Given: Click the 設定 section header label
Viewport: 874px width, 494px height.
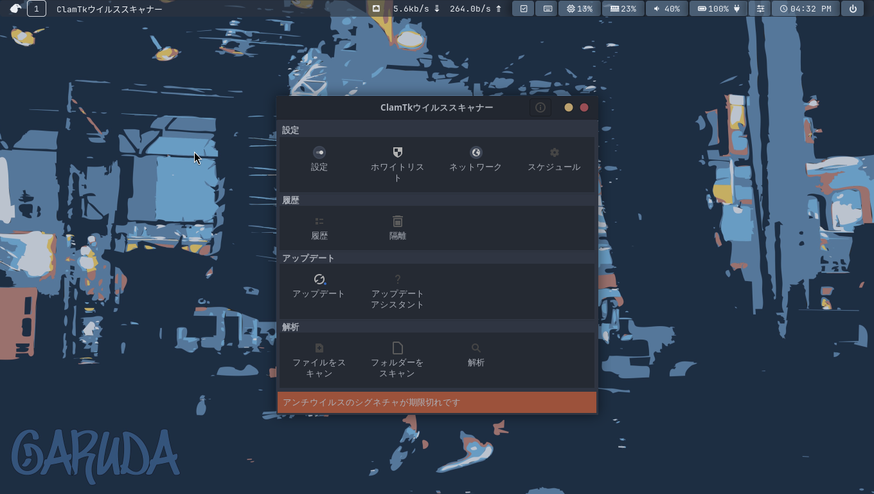Looking at the screenshot, I should pyautogui.click(x=290, y=130).
